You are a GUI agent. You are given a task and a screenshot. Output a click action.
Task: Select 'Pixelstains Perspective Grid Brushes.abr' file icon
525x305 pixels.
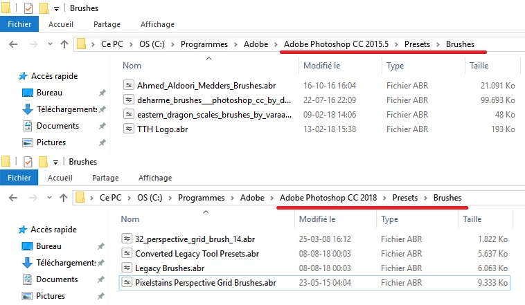[x=127, y=282]
